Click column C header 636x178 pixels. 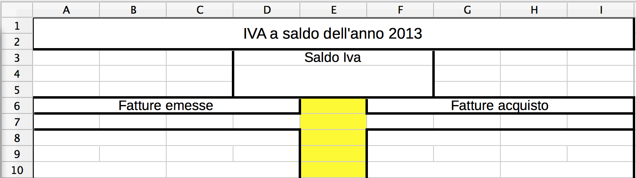(x=200, y=10)
